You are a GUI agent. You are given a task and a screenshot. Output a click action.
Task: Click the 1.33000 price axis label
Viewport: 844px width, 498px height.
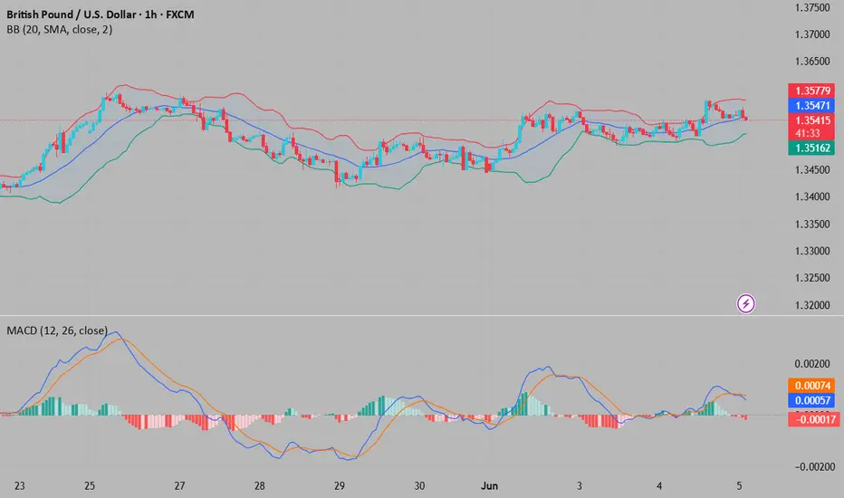[x=812, y=251]
